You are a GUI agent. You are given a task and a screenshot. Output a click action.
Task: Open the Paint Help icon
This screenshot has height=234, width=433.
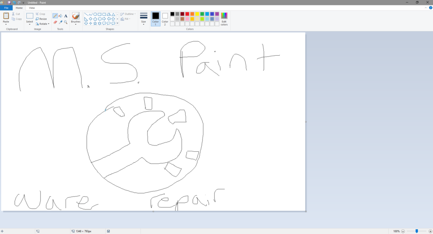[x=430, y=8]
